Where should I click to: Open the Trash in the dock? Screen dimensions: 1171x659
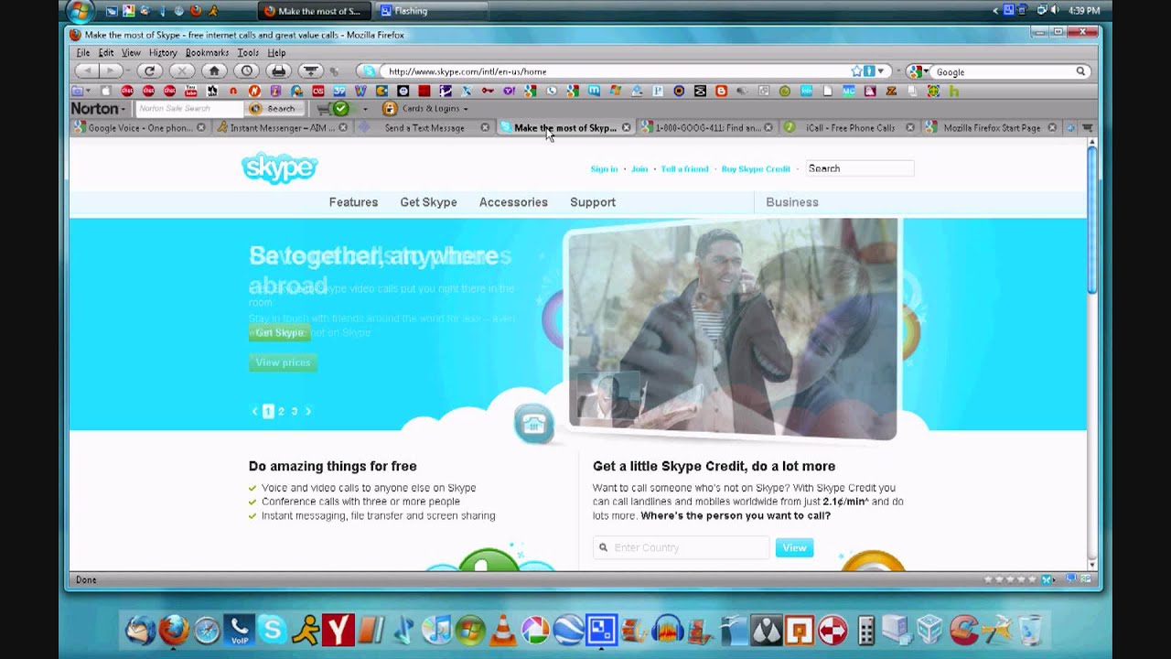(1029, 630)
